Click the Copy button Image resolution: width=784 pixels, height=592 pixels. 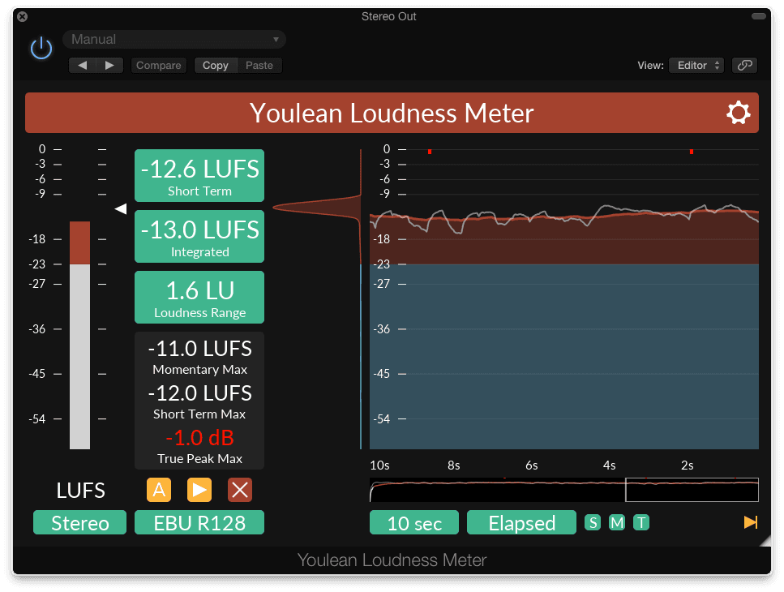pos(215,65)
